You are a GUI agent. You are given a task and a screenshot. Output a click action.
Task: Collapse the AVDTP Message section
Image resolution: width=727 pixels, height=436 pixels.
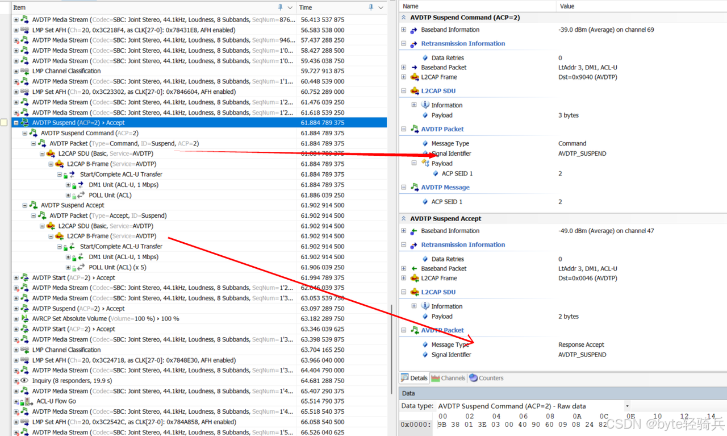click(x=404, y=187)
